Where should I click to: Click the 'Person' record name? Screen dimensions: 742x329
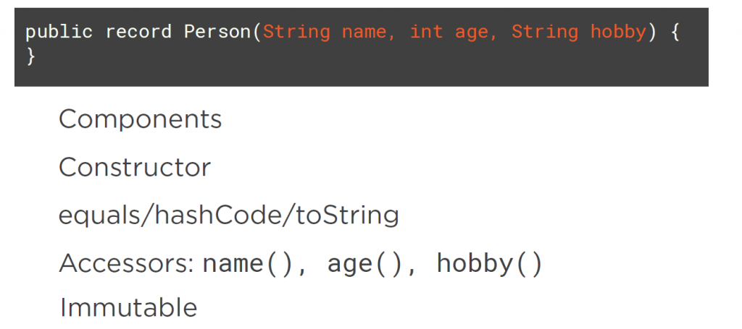pyautogui.click(x=217, y=32)
